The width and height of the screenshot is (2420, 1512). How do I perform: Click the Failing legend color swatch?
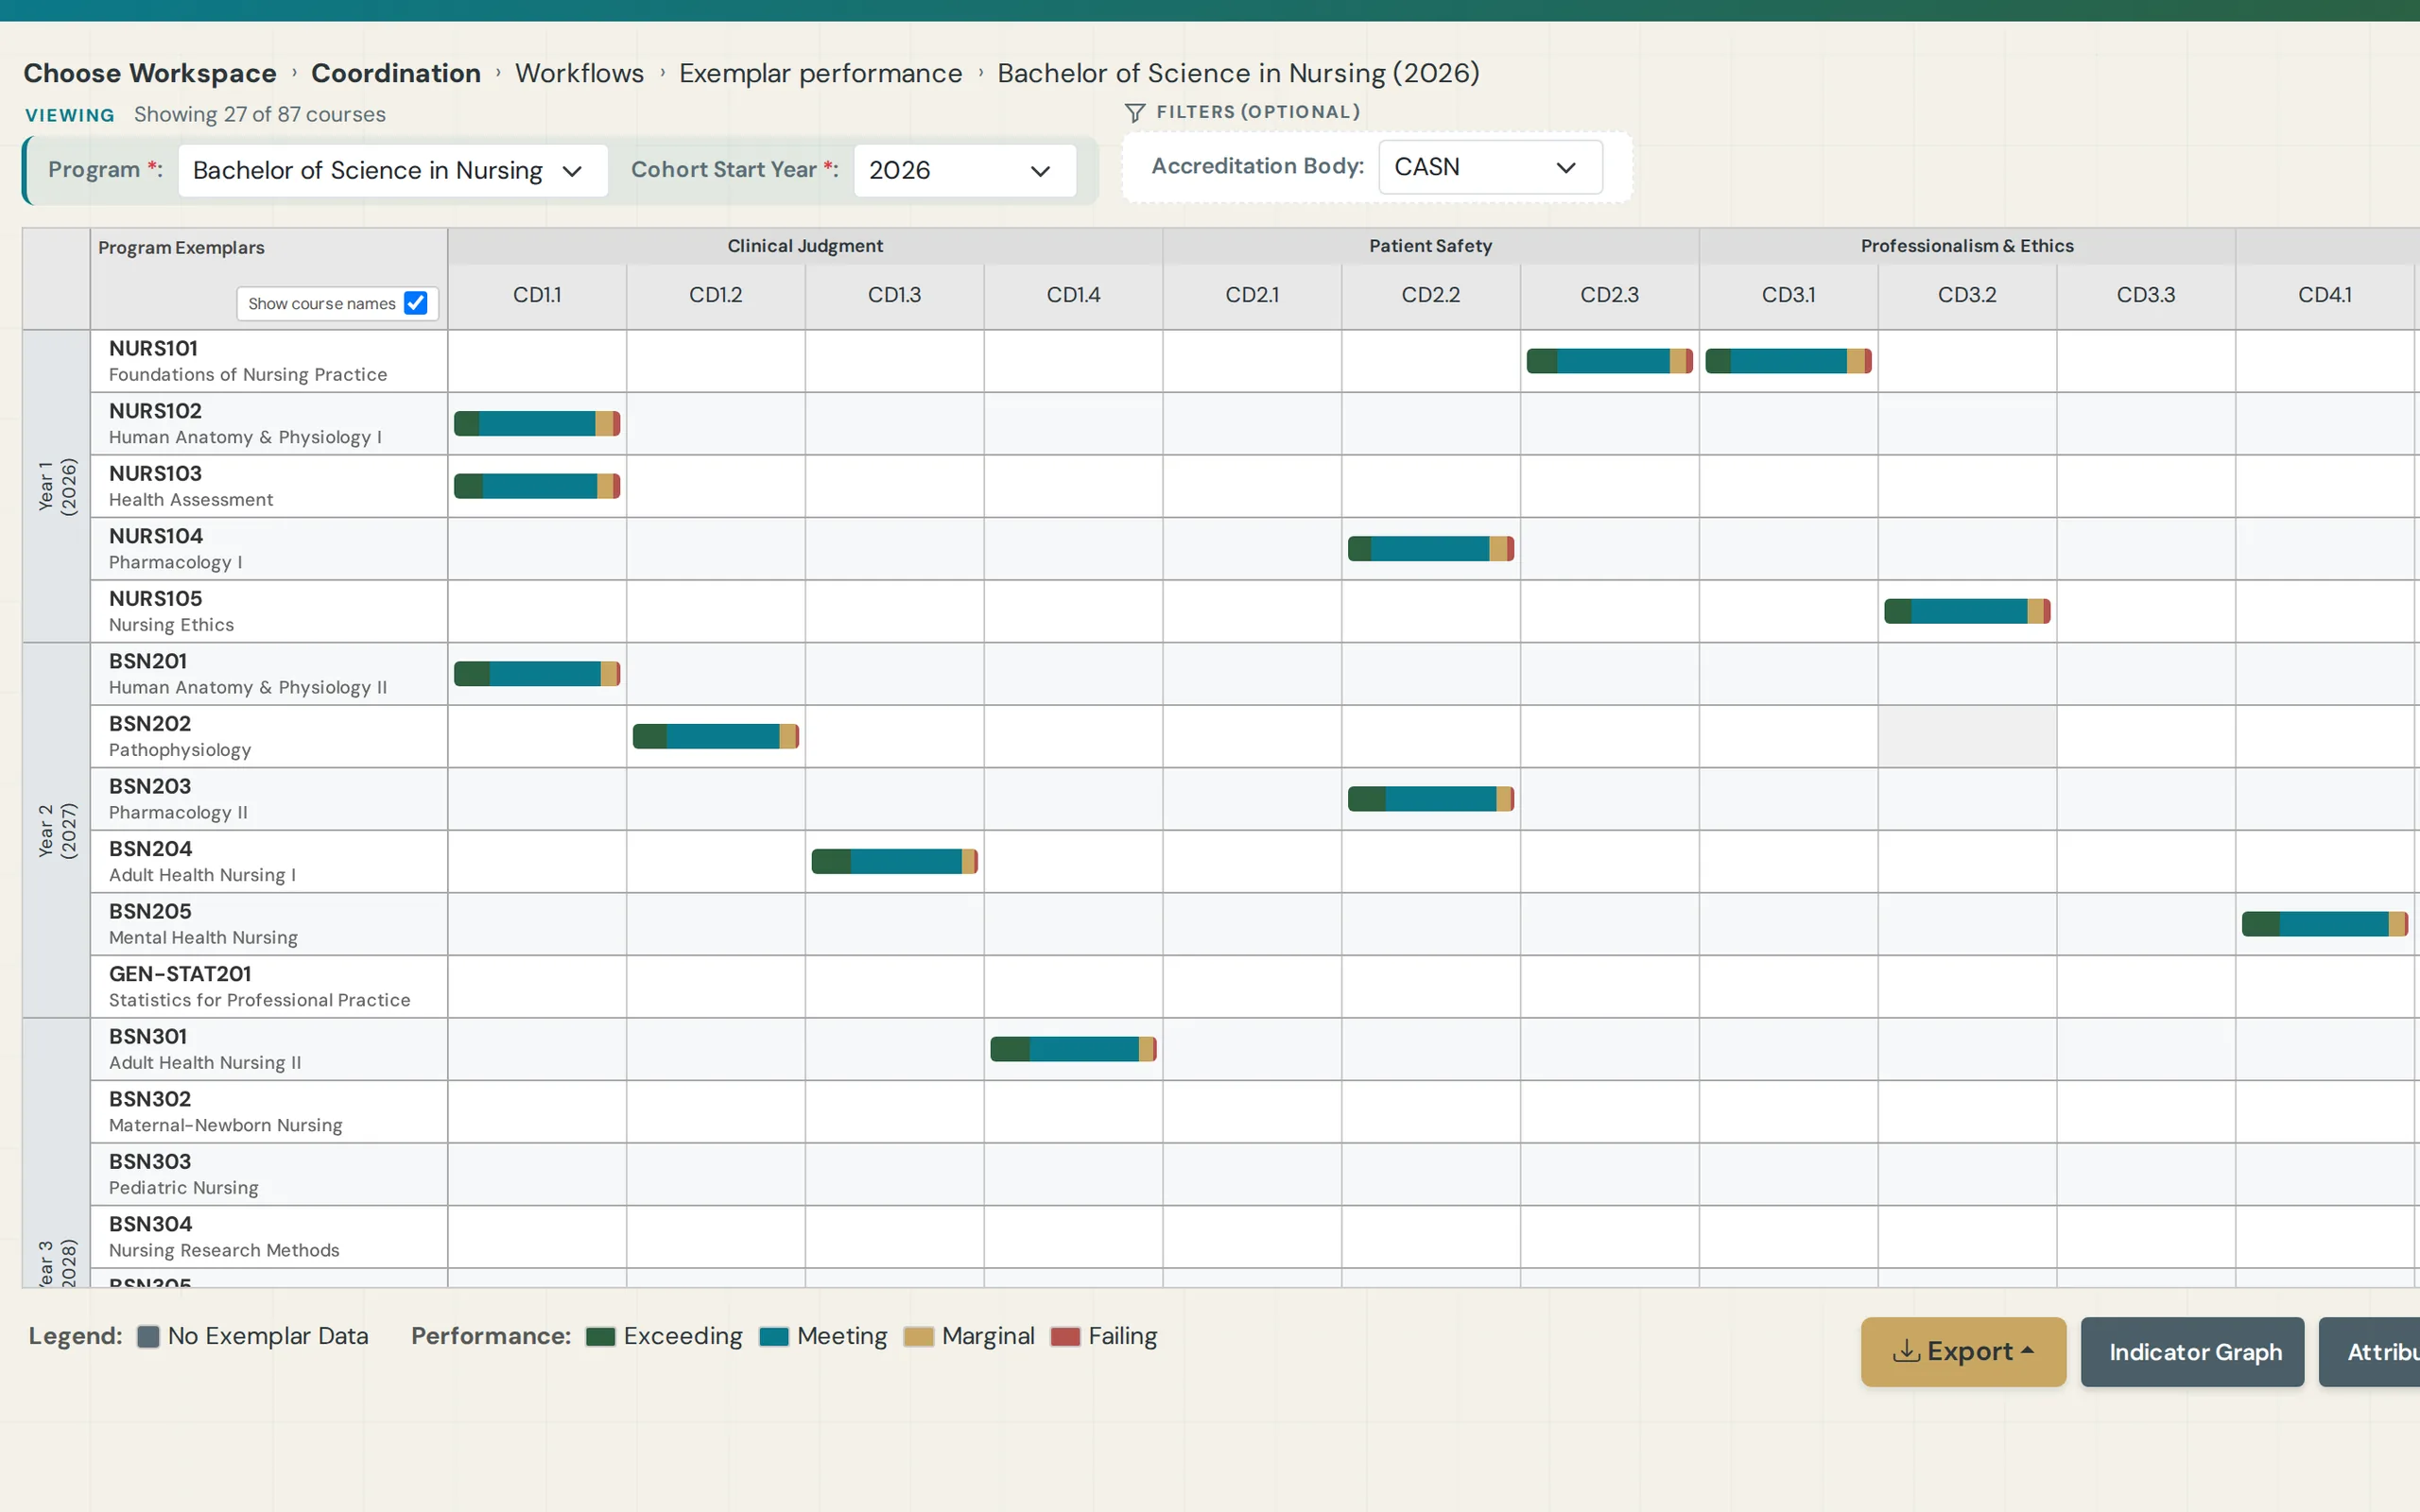pos(1065,1336)
